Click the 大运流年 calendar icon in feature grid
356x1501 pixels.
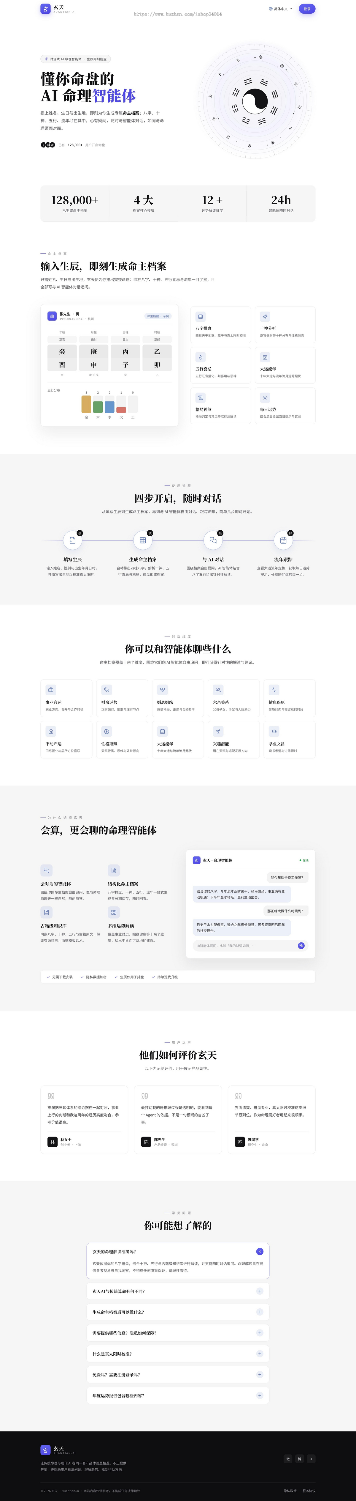click(265, 357)
